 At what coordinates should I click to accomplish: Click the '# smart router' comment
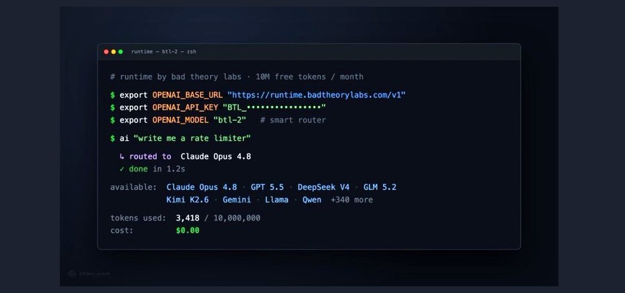[x=293, y=120]
